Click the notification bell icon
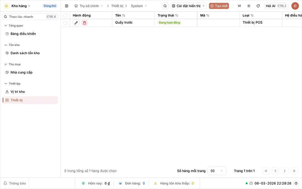The width and height of the screenshot is (302, 189). [5, 183]
